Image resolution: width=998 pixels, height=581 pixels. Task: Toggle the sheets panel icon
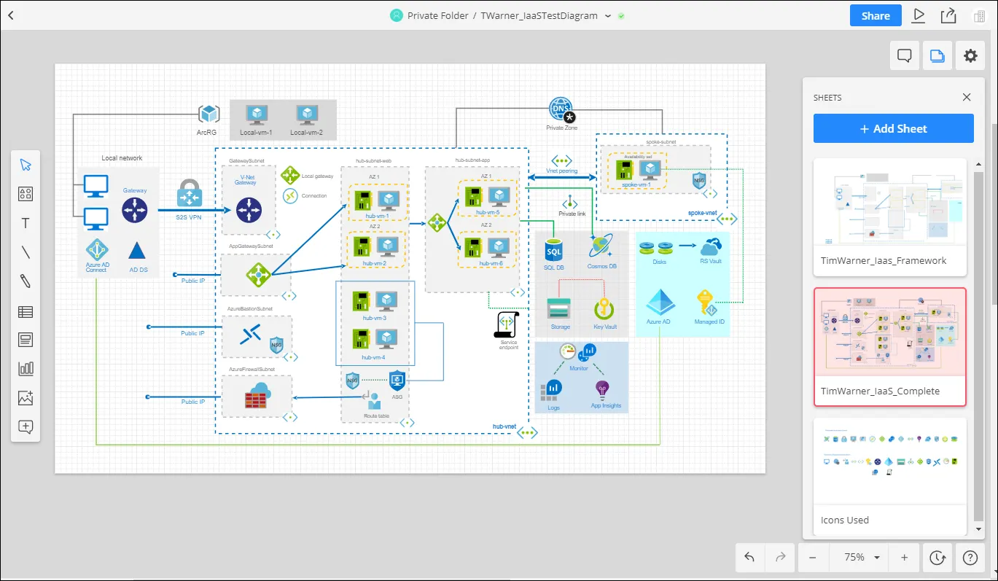click(x=937, y=55)
